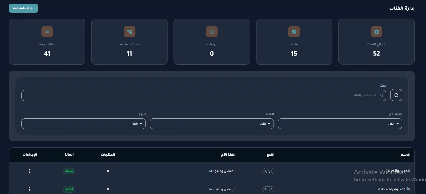Click the نشط status badge in الحديد والصلب row
Screen dimensions: 426x194
tap(69, 171)
